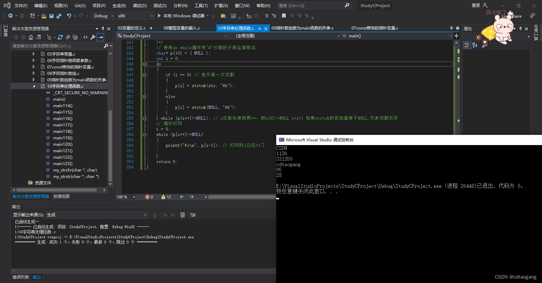Open the StudyCProject scope dropdown
542x283 pixels.
pyautogui.click(x=172, y=36)
